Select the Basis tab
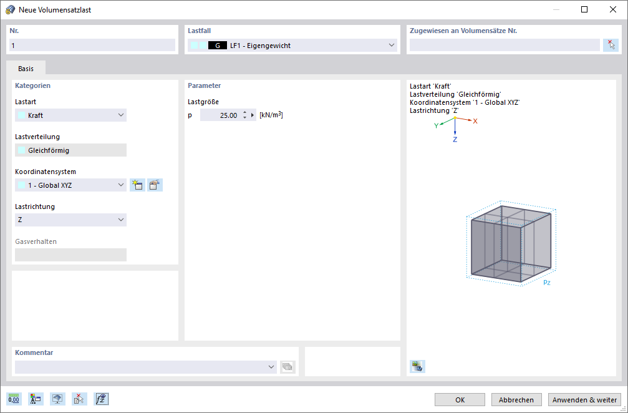The width and height of the screenshot is (628, 413). coord(26,69)
